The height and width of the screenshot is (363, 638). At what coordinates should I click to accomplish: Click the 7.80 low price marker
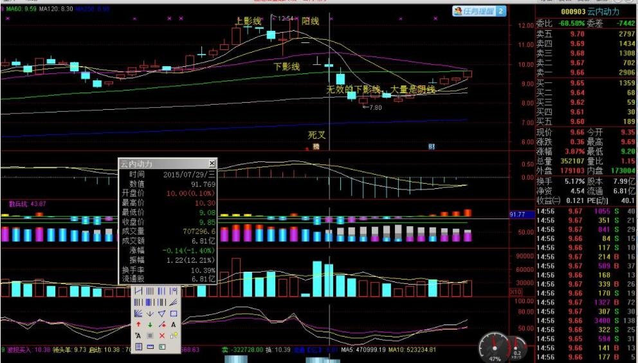(373, 108)
